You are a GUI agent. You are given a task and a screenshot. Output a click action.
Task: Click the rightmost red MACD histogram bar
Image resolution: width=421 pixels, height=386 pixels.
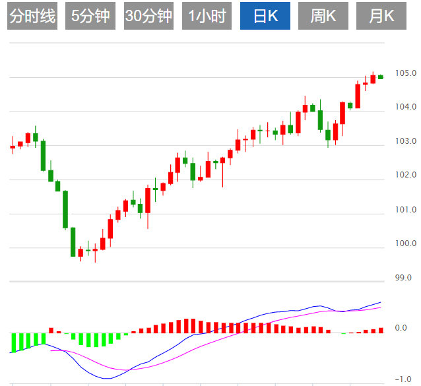[x=381, y=330]
